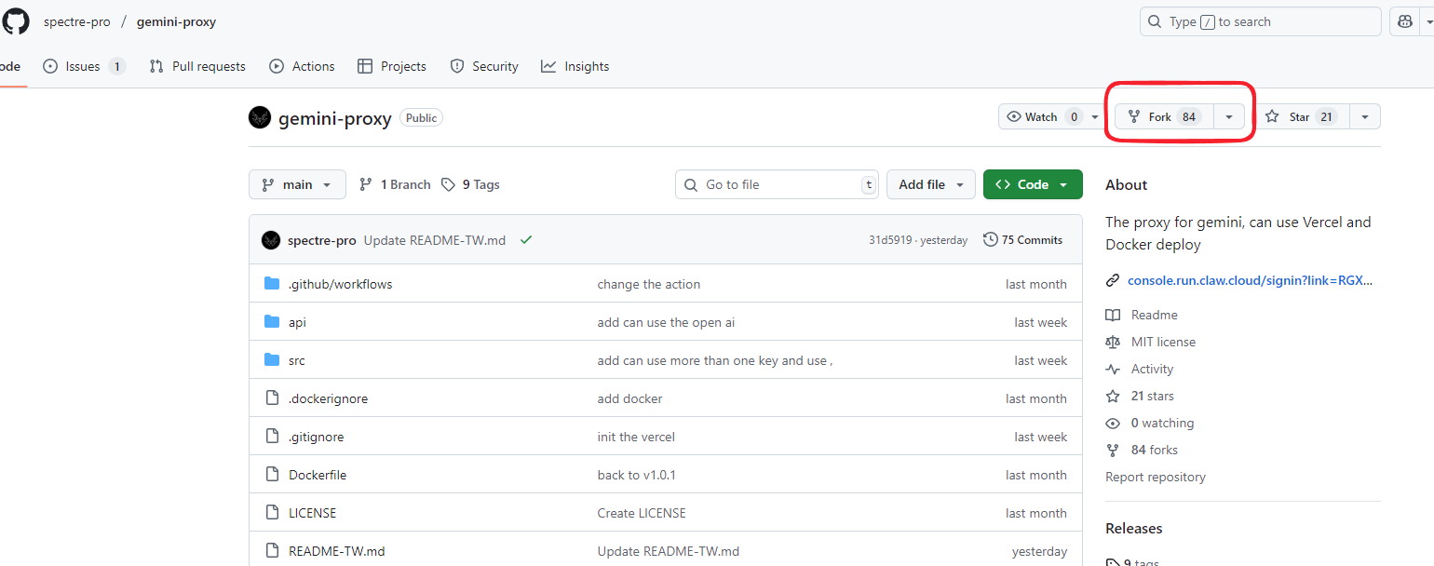This screenshot has height=566, width=1434.
Task: Open the 'add can use the open ai' message
Action: [667, 322]
